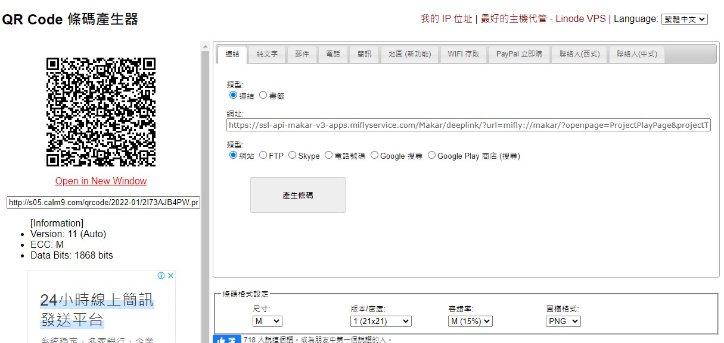
Task: Click the generated QR code image
Action: [101, 112]
